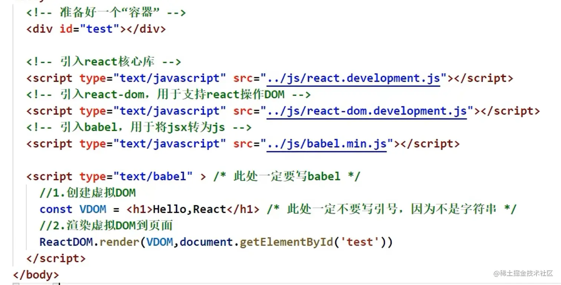Viewport: 561px width, 285px height.
Task: Click the closing </body> tag
Action: [36, 275]
